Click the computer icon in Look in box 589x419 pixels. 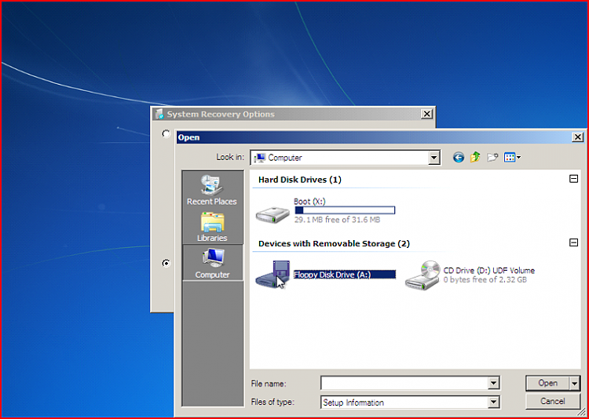[260, 158]
